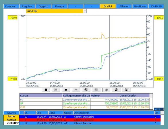Viewport: 168px width, 129px height.
Task: Edit the lower right scale value -100,0
Action: pyautogui.click(x=159, y=79)
